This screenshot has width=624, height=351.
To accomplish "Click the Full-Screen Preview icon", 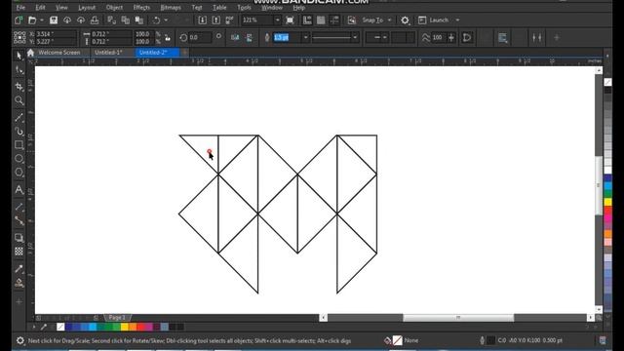I will 290,19.
